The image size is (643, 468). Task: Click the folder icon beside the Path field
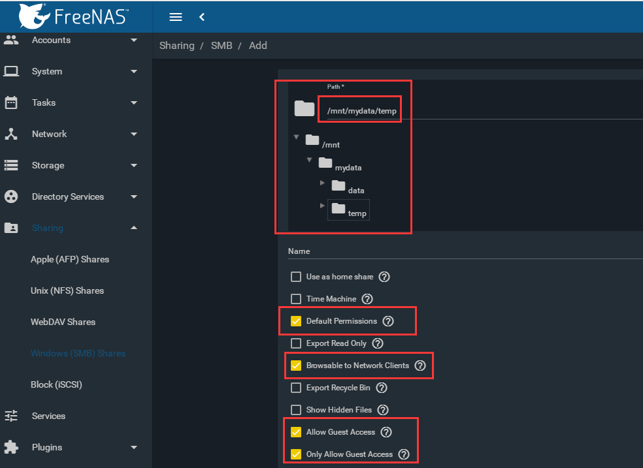303,109
